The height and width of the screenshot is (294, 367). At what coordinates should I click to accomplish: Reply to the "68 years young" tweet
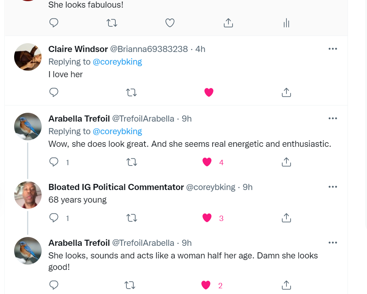(x=54, y=218)
